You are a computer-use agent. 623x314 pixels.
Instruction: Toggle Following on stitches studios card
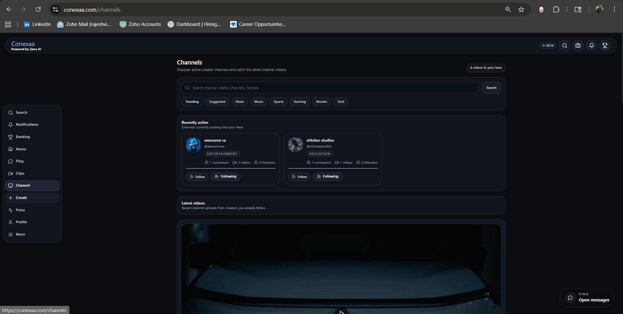[x=328, y=177]
